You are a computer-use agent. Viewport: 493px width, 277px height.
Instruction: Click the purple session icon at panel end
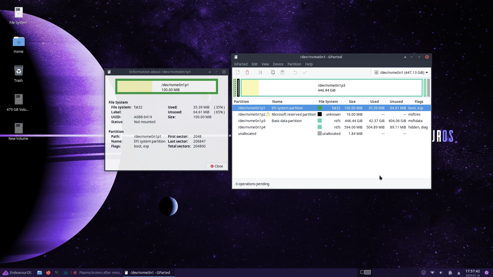pyautogui.click(x=487, y=273)
